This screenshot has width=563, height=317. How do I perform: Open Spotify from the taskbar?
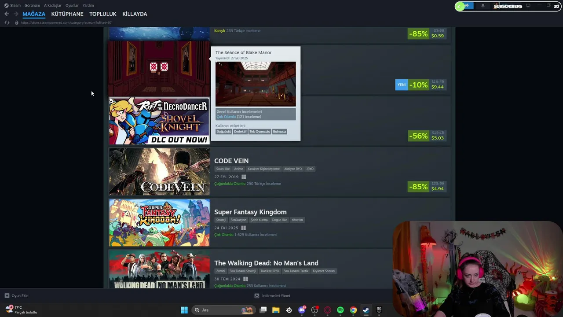[x=340, y=310]
